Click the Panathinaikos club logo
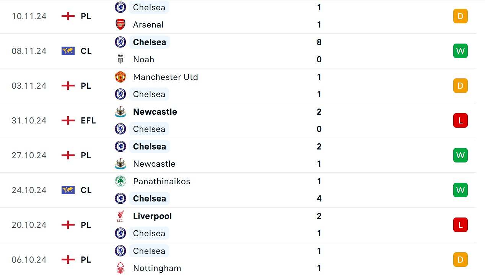Viewport: 485px width, 276px height. 120,181
